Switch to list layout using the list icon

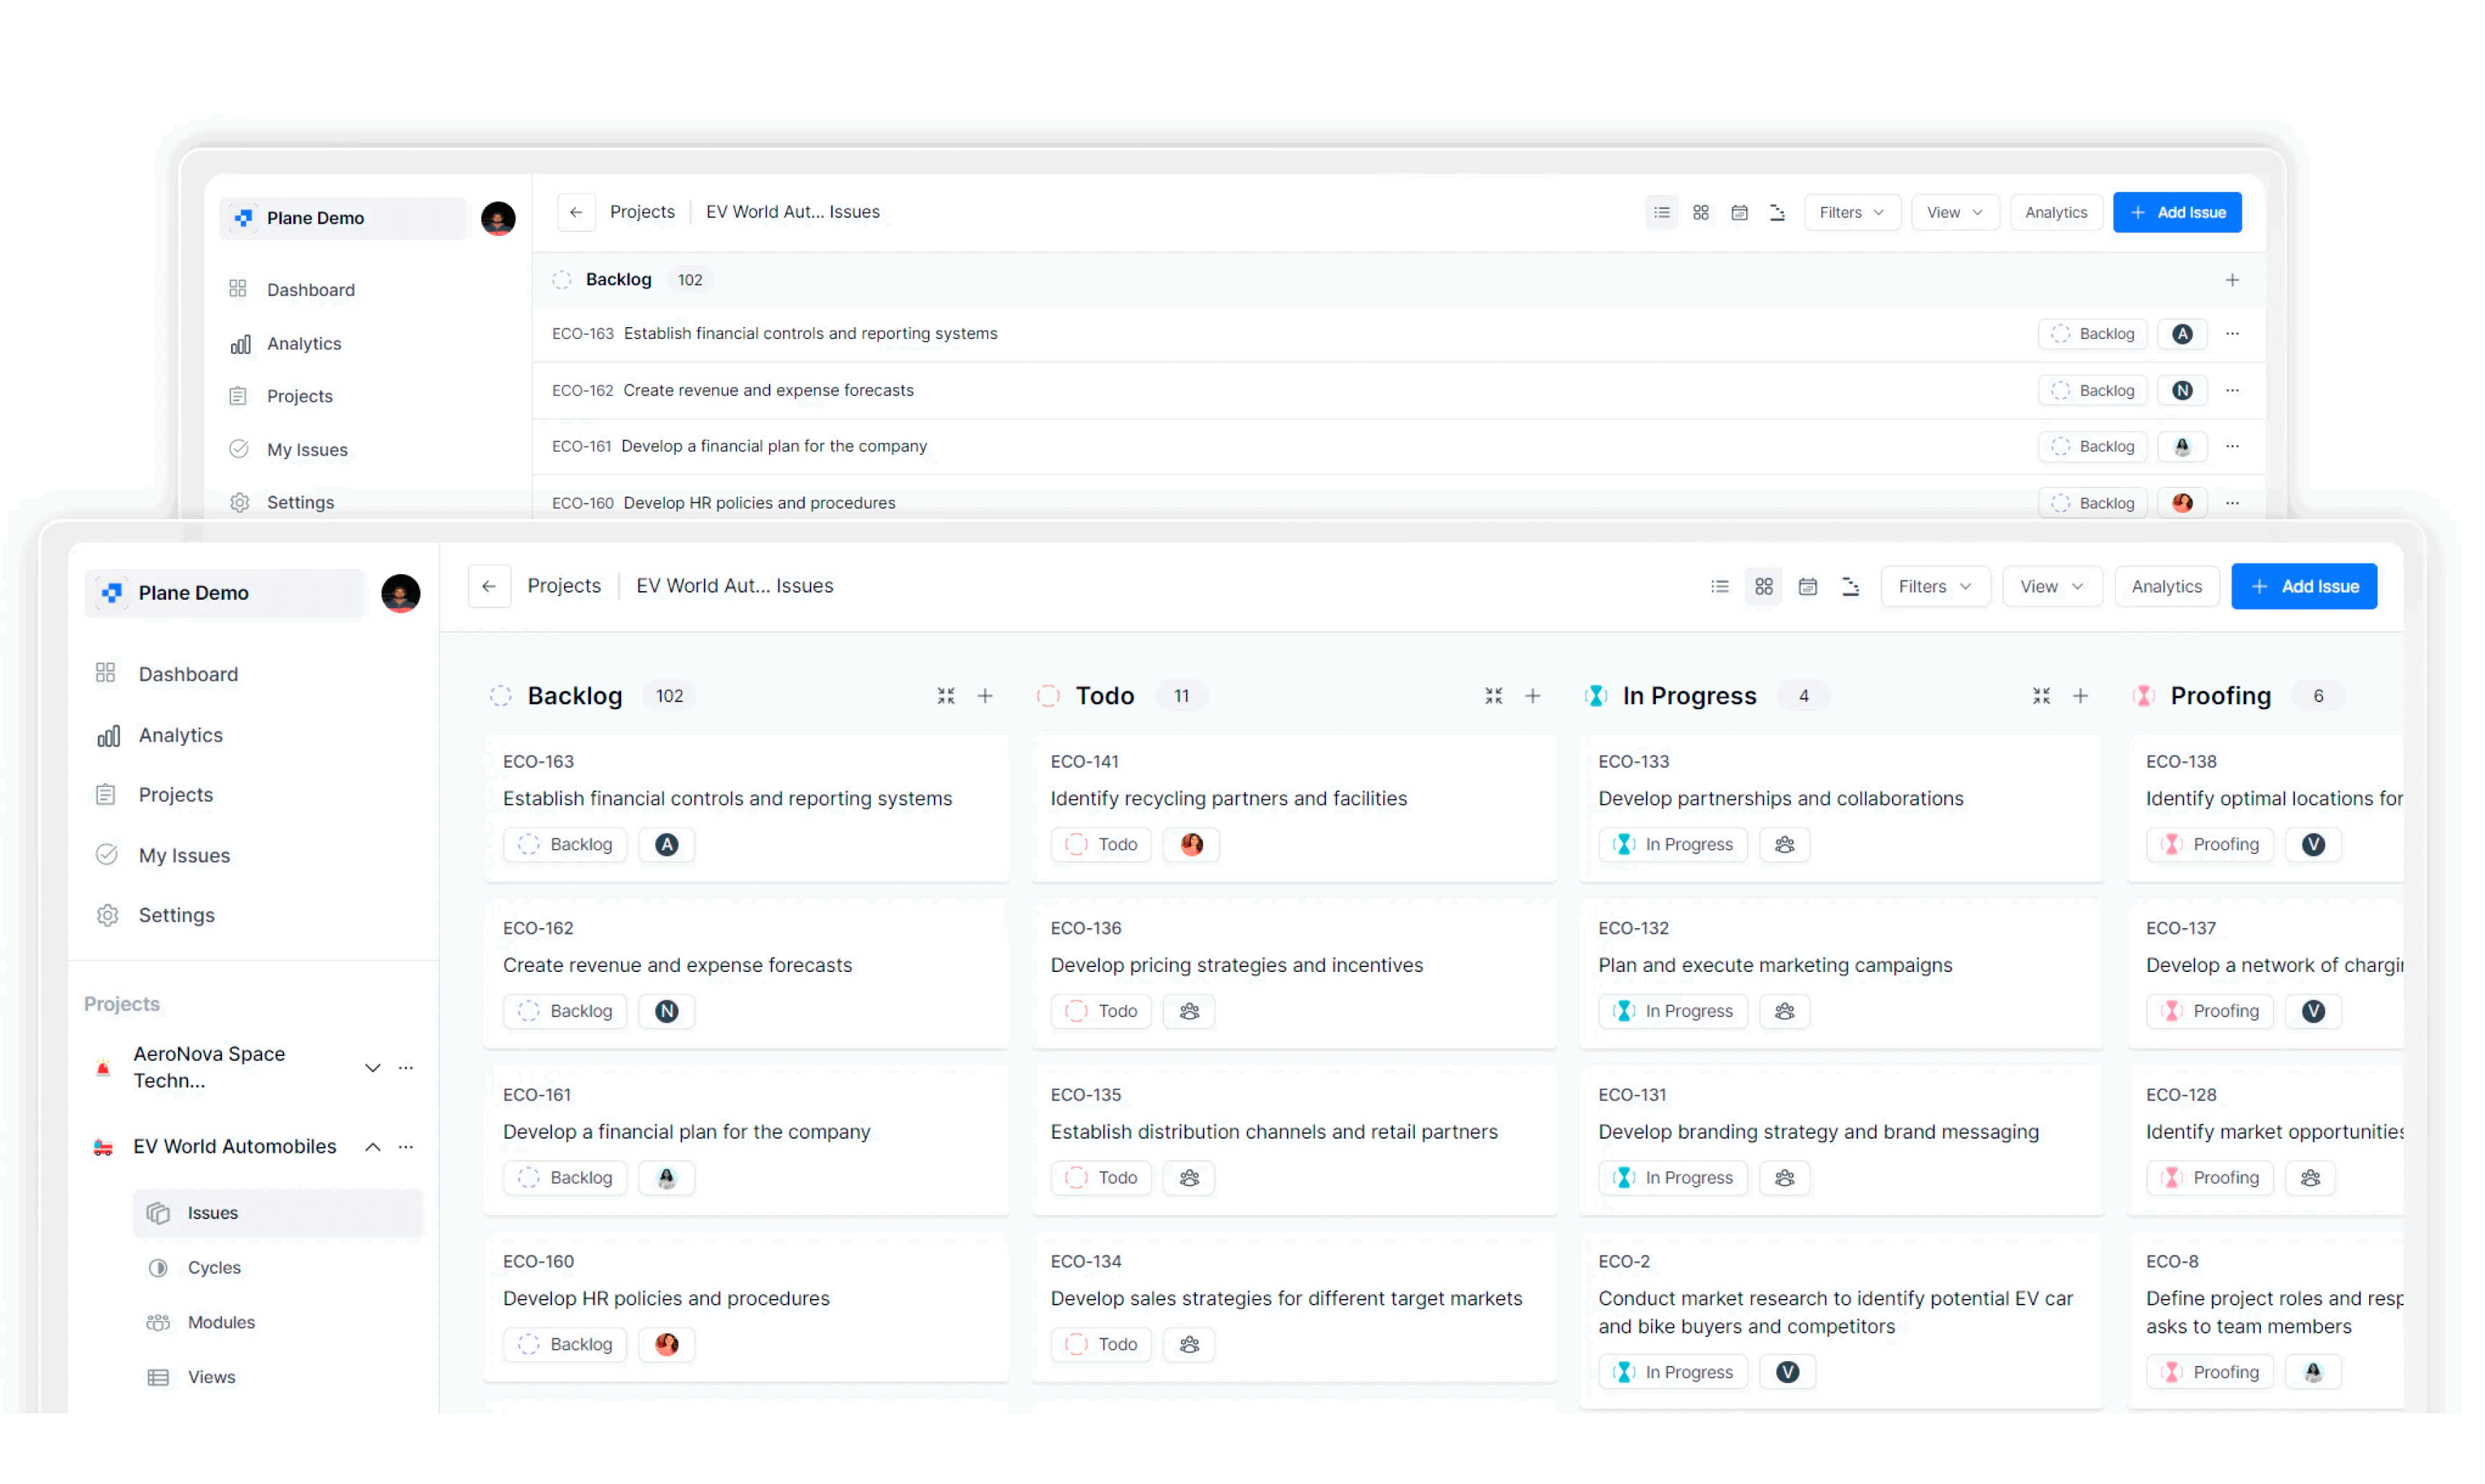point(1720,586)
